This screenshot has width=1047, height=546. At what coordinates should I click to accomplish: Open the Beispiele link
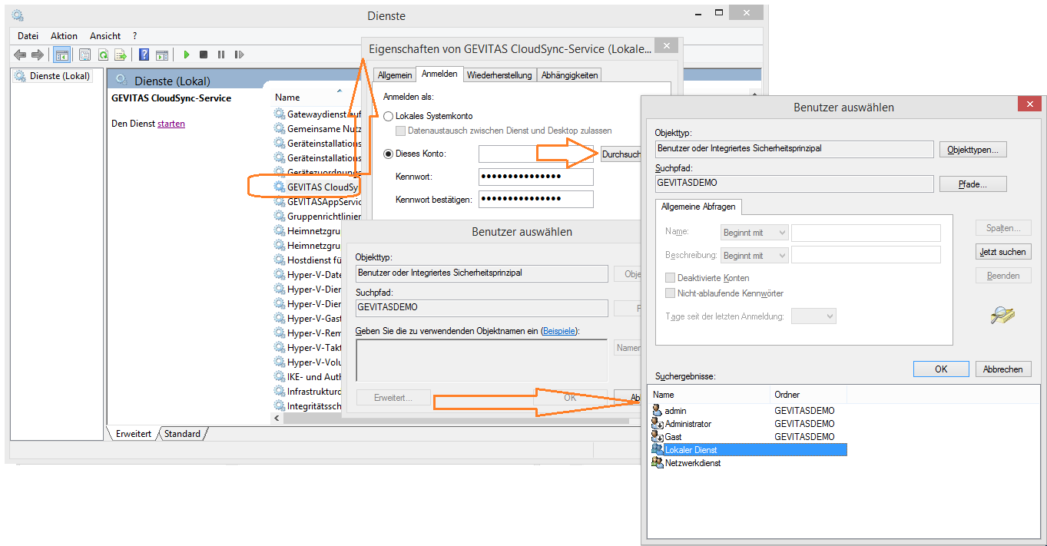coord(558,330)
